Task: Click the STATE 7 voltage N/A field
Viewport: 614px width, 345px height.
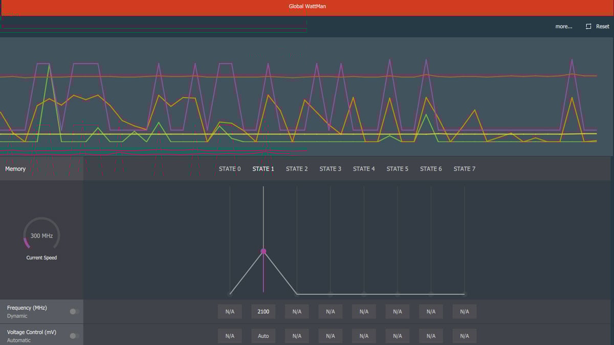Action: point(465,336)
